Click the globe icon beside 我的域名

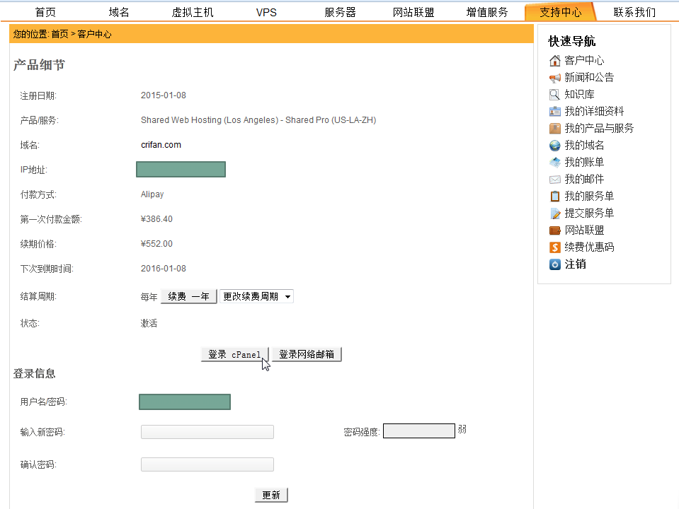pyautogui.click(x=554, y=146)
